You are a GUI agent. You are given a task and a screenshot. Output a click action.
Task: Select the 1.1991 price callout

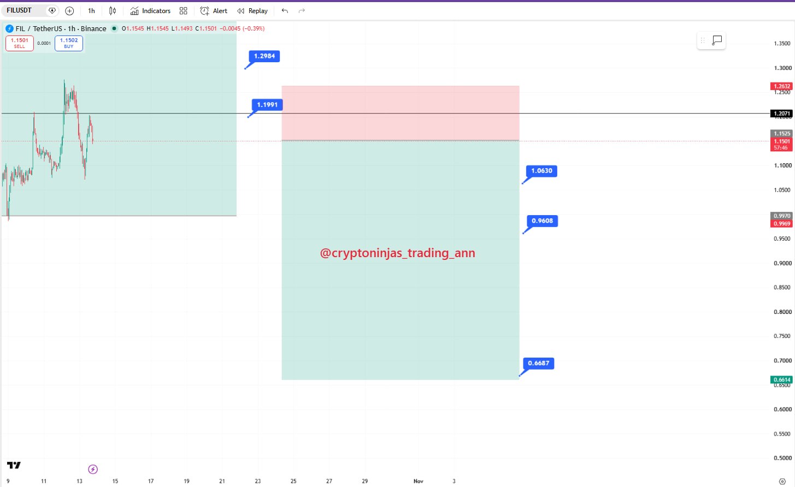(267, 105)
